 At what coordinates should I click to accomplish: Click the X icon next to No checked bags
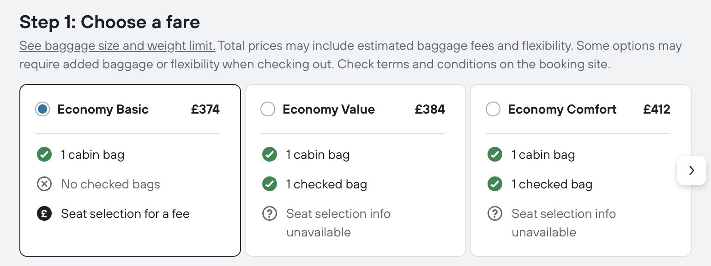(x=44, y=184)
